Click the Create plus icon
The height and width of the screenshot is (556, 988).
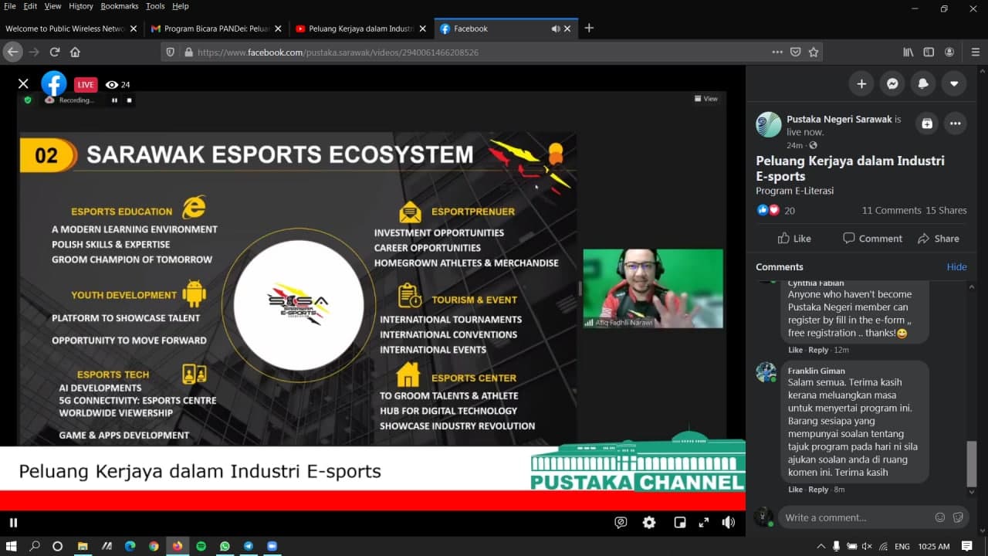[x=861, y=84]
